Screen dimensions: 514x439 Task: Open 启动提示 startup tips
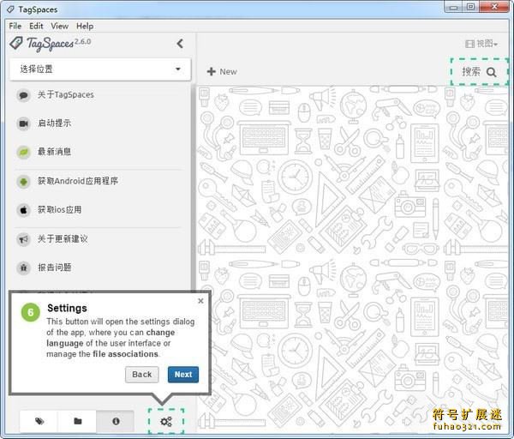pyautogui.click(x=55, y=123)
